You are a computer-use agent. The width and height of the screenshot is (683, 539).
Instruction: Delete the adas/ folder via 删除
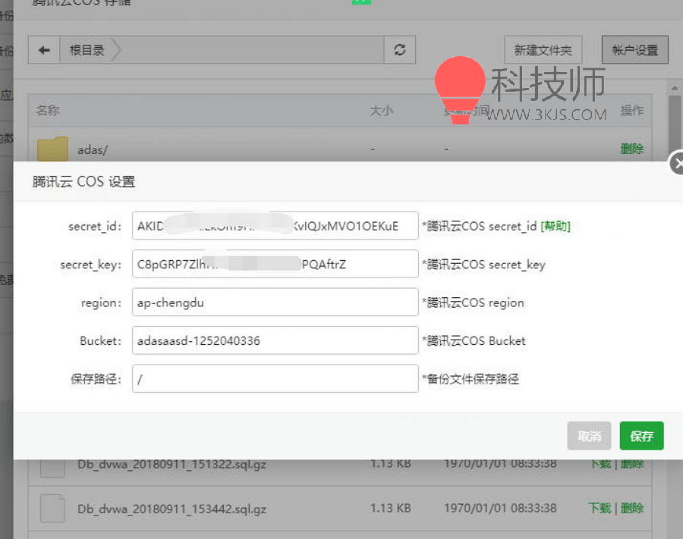632,149
